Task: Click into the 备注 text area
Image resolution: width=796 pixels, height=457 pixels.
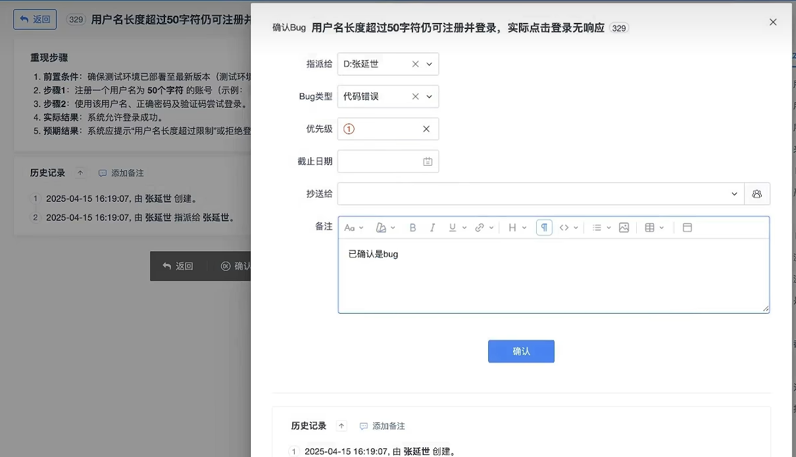Action: pos(553,276)
